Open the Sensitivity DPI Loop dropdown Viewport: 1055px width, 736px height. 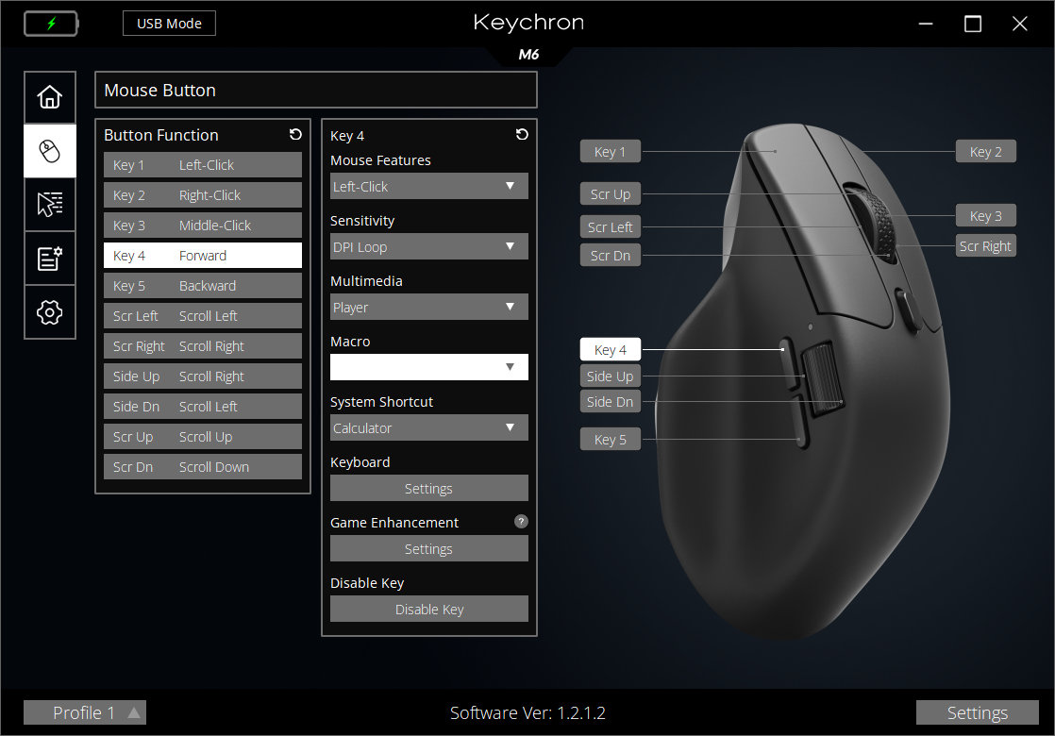point(428,247)
